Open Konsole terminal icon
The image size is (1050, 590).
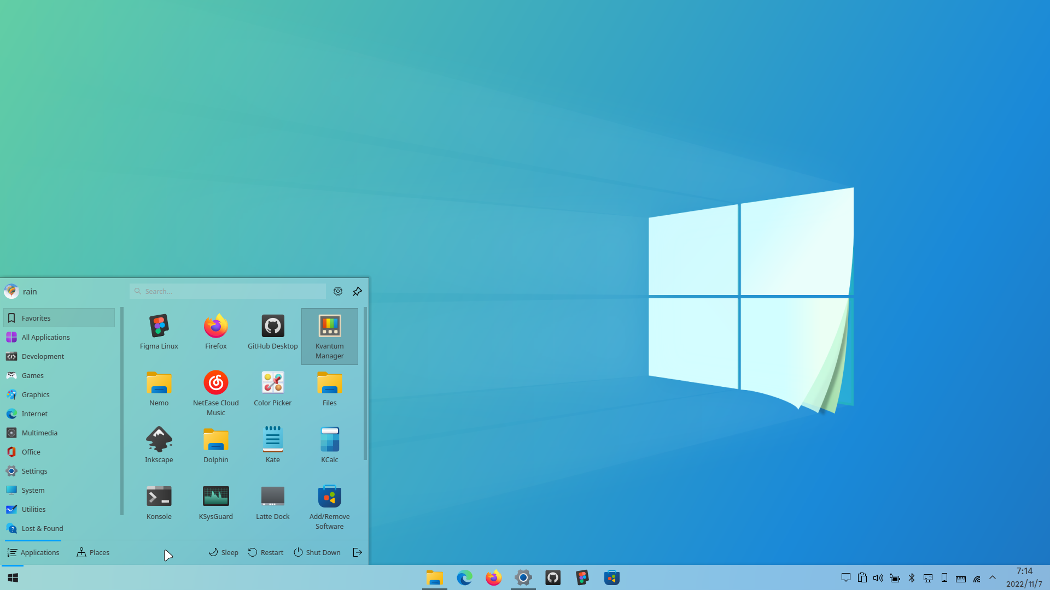coord(159,501)
